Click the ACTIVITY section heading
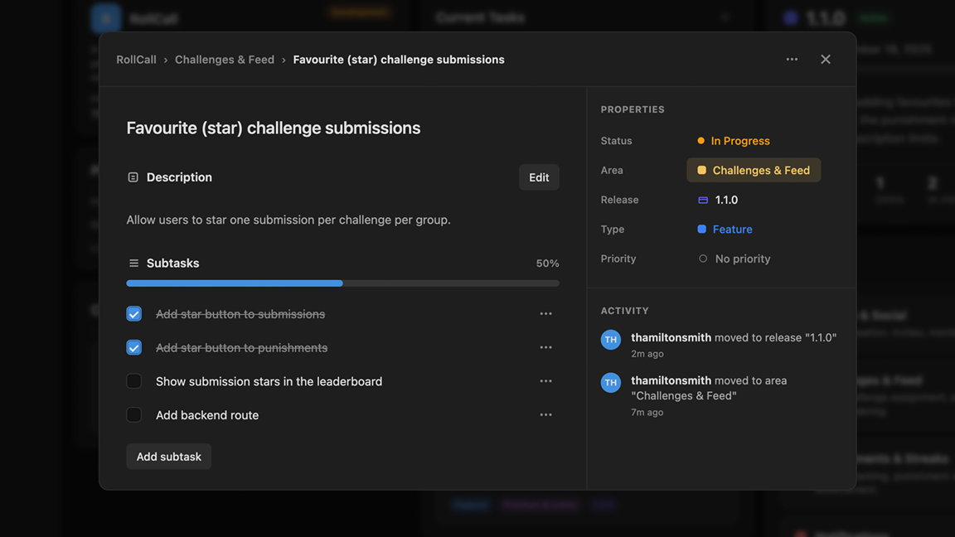955x537 pixels. pos(625,311)
